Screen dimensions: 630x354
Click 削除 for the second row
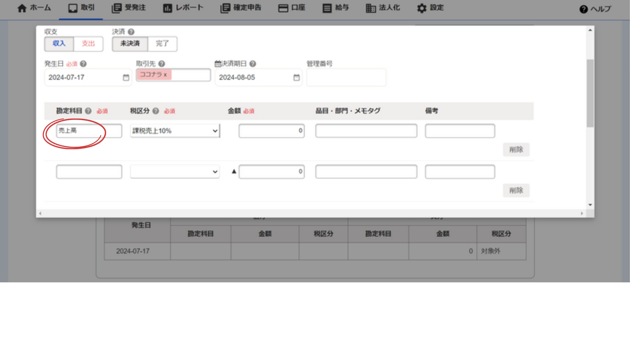516,190
